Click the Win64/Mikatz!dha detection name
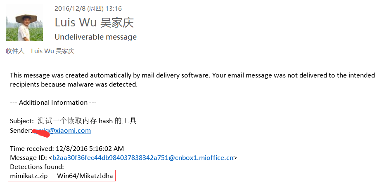 [x=85, y=176]
